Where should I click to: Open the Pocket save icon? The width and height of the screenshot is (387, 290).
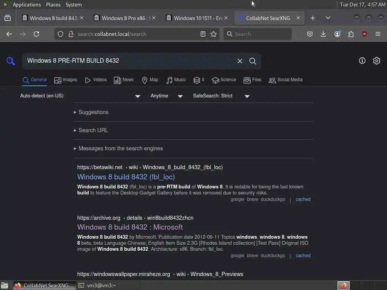point(310,34)
